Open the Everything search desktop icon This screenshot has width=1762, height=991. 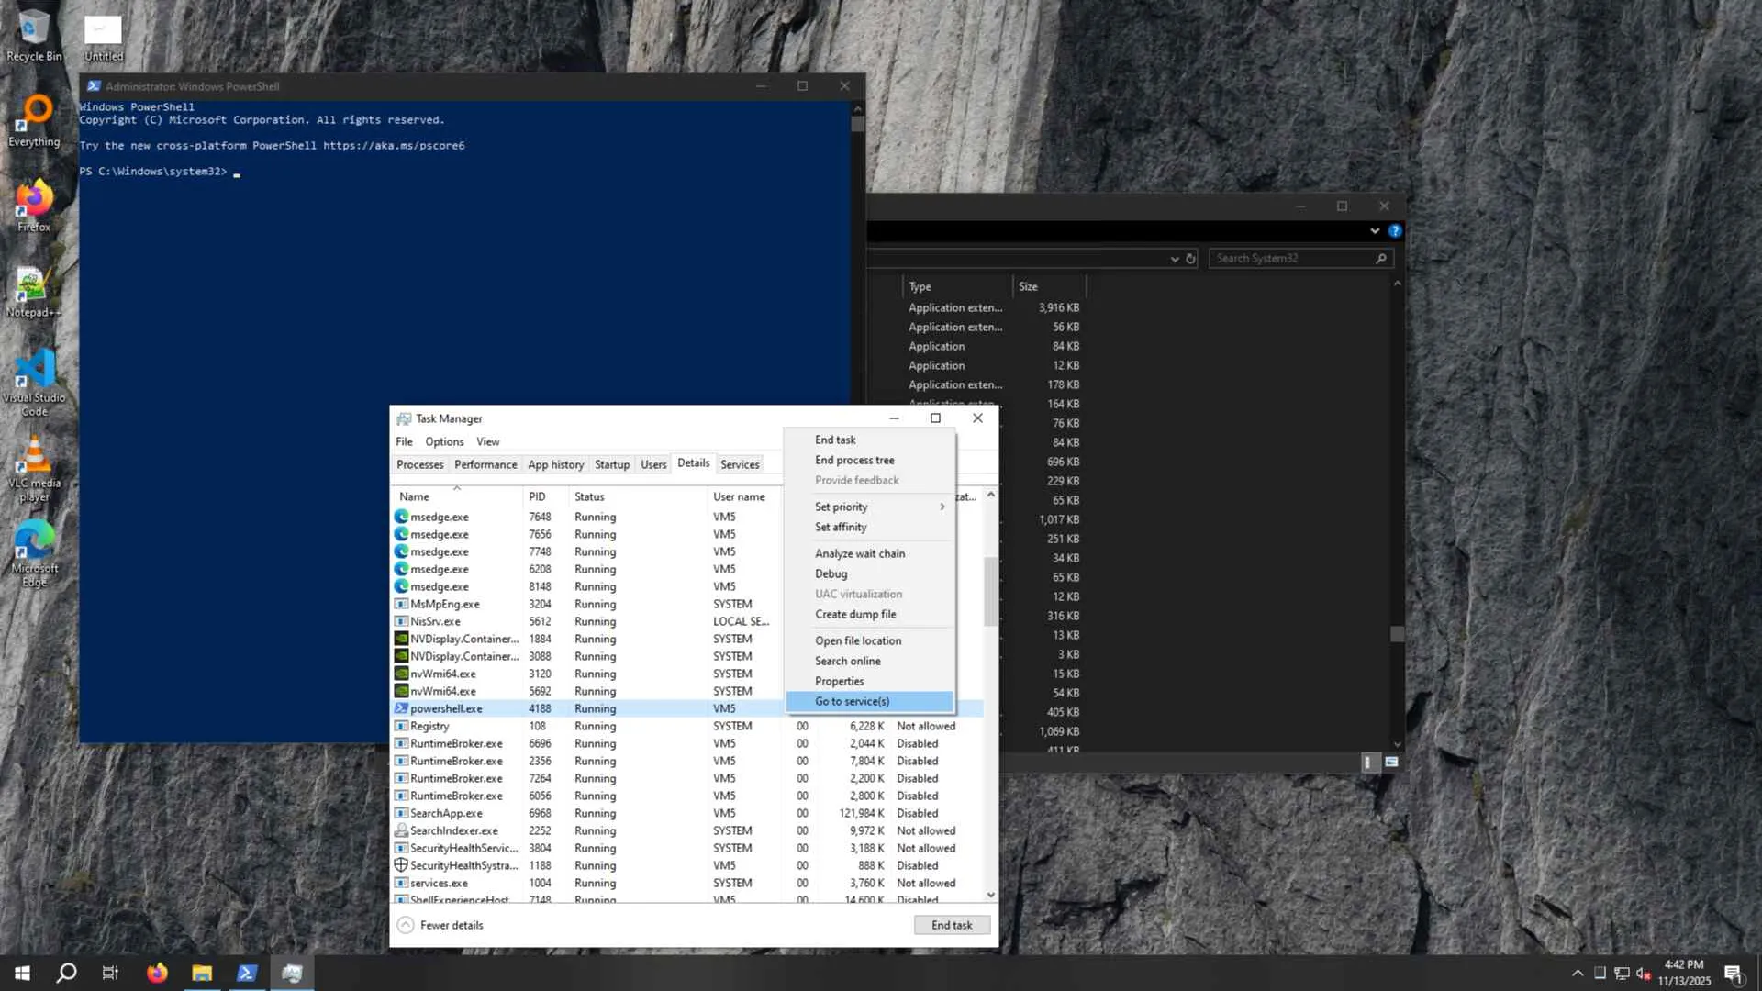(x=34, y=117)
